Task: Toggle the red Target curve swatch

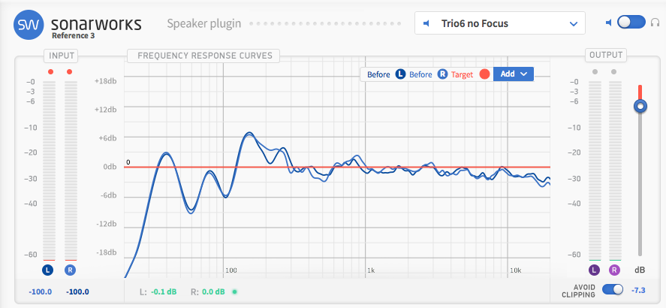Action: (484, 74)
